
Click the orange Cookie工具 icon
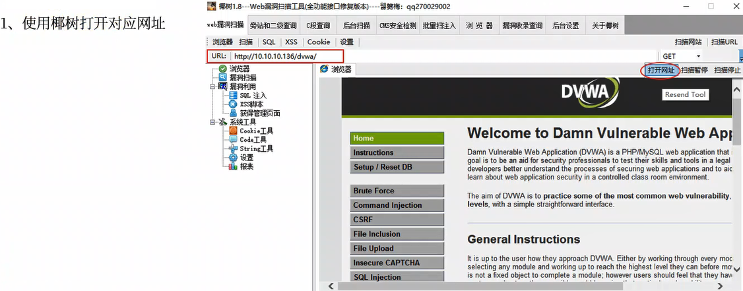233,131
